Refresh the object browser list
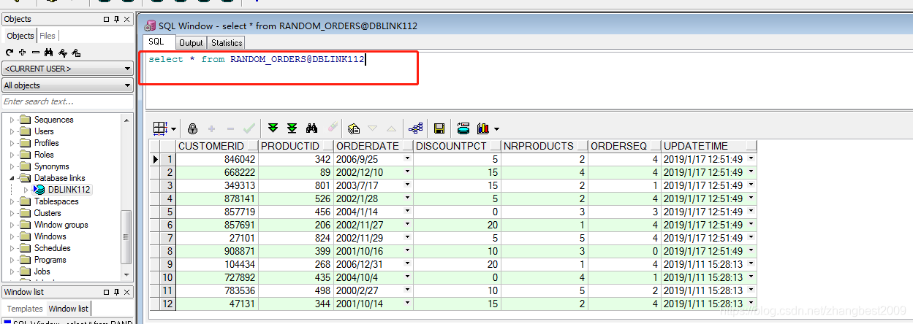 click(10, 53)
